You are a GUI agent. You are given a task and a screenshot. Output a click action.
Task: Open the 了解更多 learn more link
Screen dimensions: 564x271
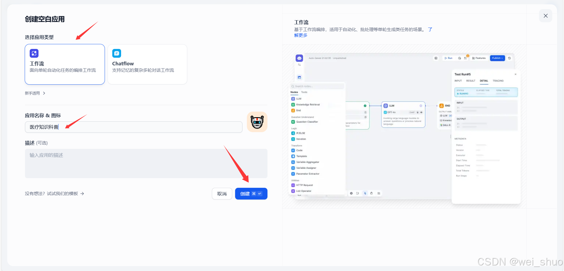coord(301,35)
